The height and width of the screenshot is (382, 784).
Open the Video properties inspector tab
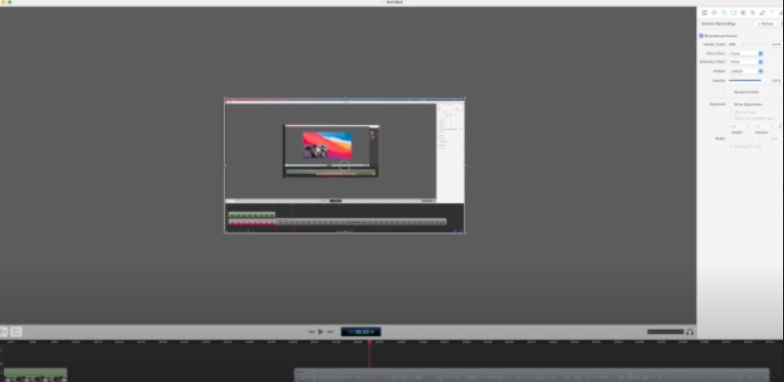[x=704, y=13]
